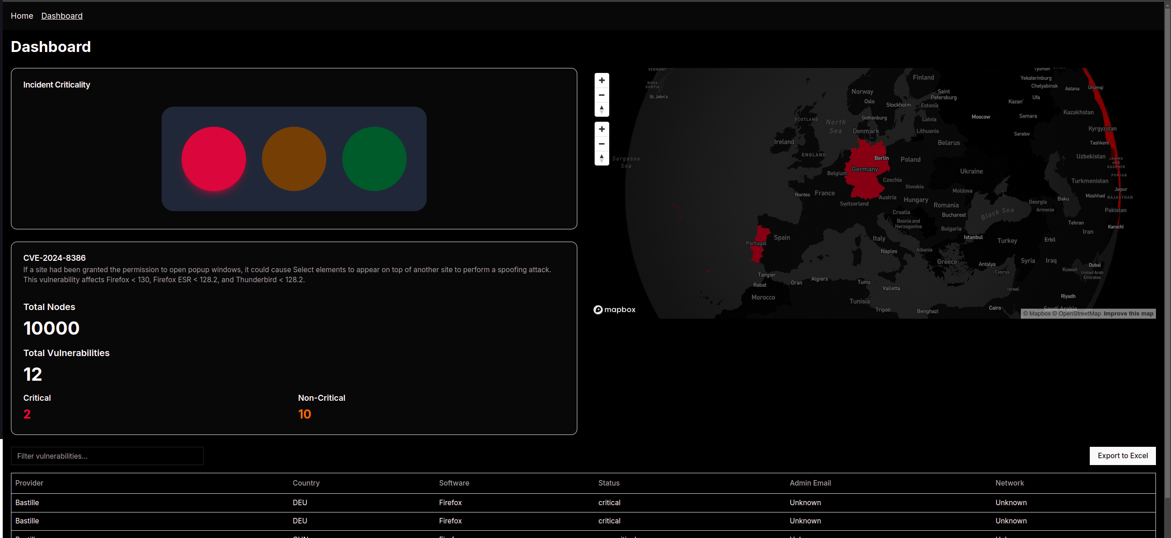Open the OpenStreetMap attribution link
Image resolution: width=1171 pixels, height=538 pixels.
1079,314
